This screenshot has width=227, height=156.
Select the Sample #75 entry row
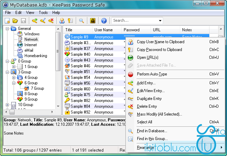(x=95, y=95)
